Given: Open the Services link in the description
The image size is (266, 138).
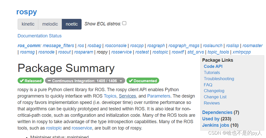Looking at the screenshot, I should (x=128, y=96).
